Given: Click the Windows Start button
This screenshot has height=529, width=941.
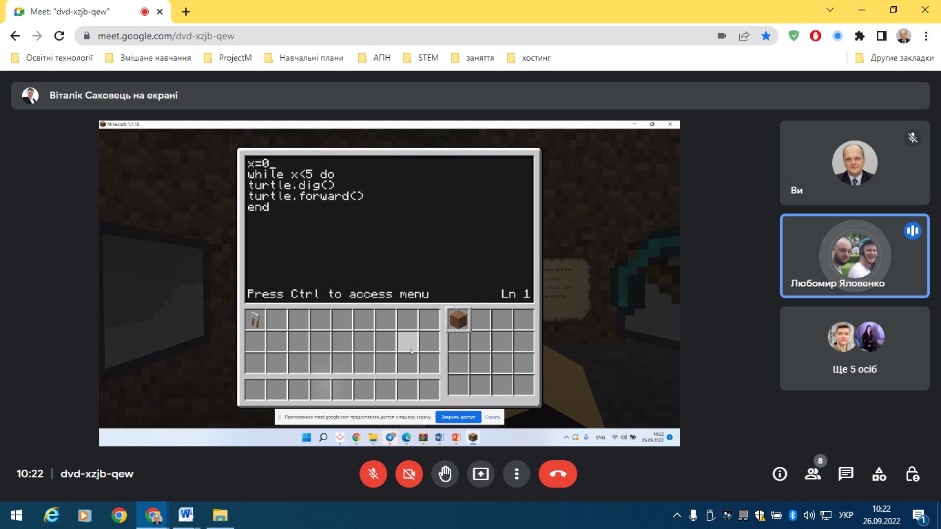Looking at the screenshot, I should pyautogui.click(x=17, y=515).
